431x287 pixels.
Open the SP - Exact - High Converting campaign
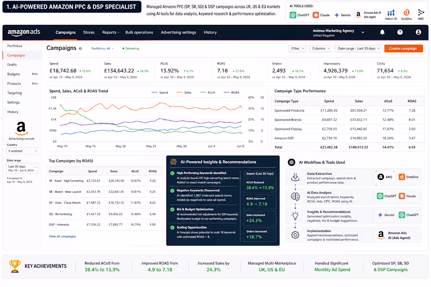(x=66, y=181)
